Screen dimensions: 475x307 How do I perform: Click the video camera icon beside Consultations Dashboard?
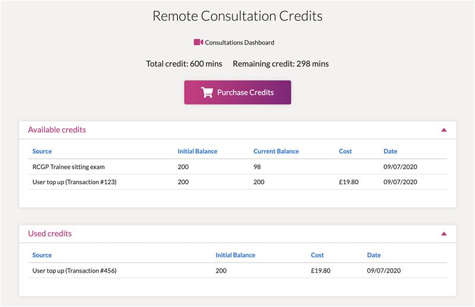tap(198, 42)
